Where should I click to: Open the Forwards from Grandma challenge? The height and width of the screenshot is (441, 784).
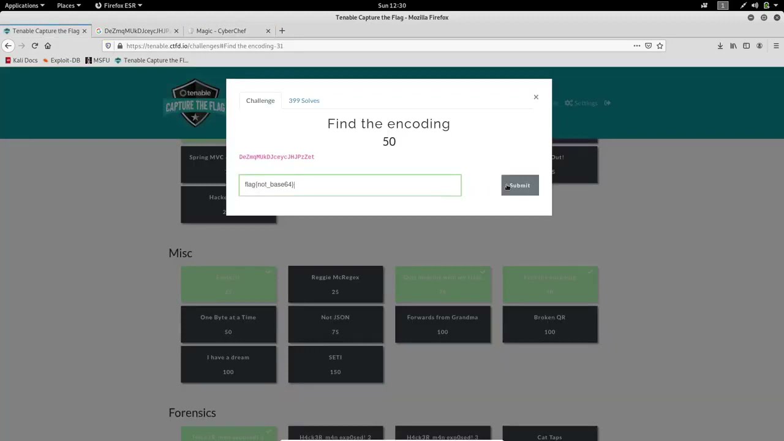tap(443, 324)
